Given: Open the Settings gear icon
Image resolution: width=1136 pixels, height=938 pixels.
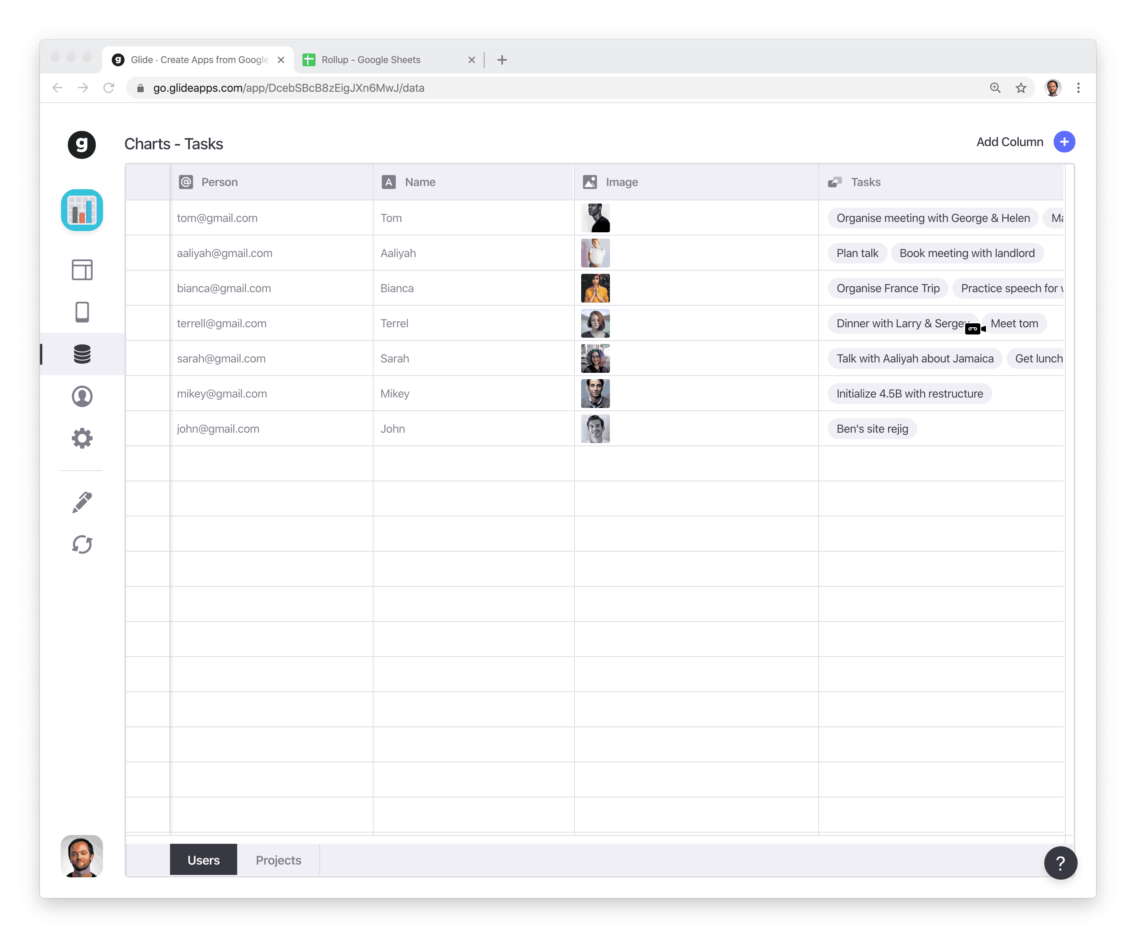Looking at the screenshot, I should 81,438.
